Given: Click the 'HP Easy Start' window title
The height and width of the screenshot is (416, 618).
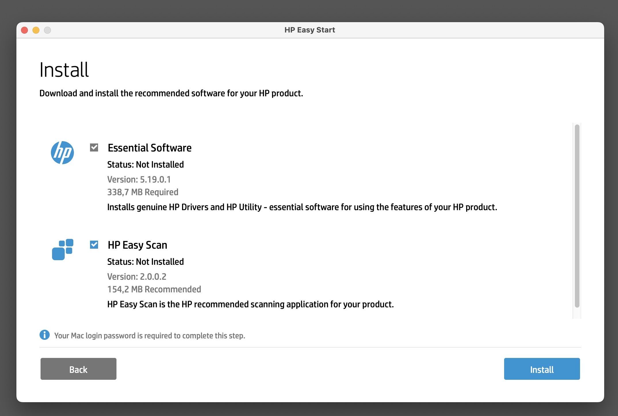Looking at the screenshot, I should coord(310,30).
